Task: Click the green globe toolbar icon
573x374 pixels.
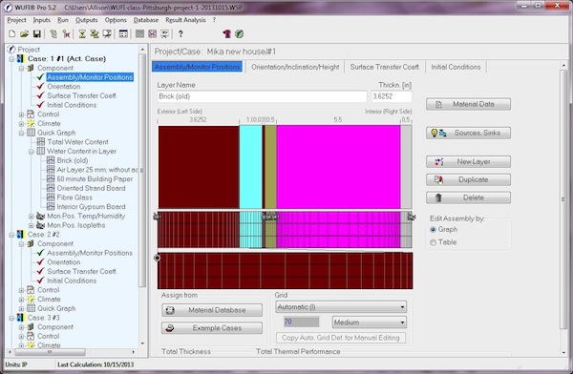Action: coord(239,34)
